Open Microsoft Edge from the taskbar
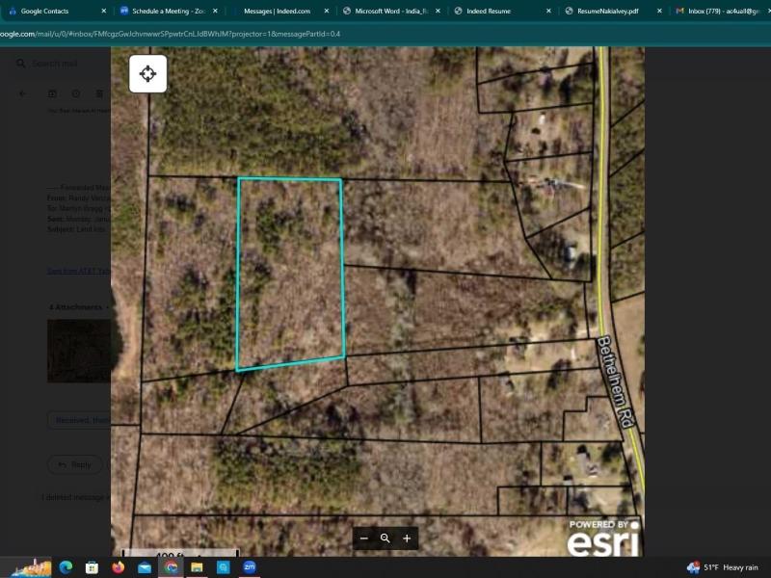 tap(66, 567)
